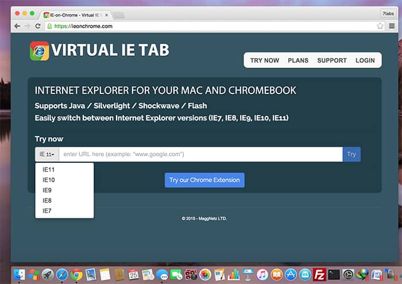This screenshot has height=284, width=402.
Task: Open TRY NOW navigation item
Action: point(265,60)
